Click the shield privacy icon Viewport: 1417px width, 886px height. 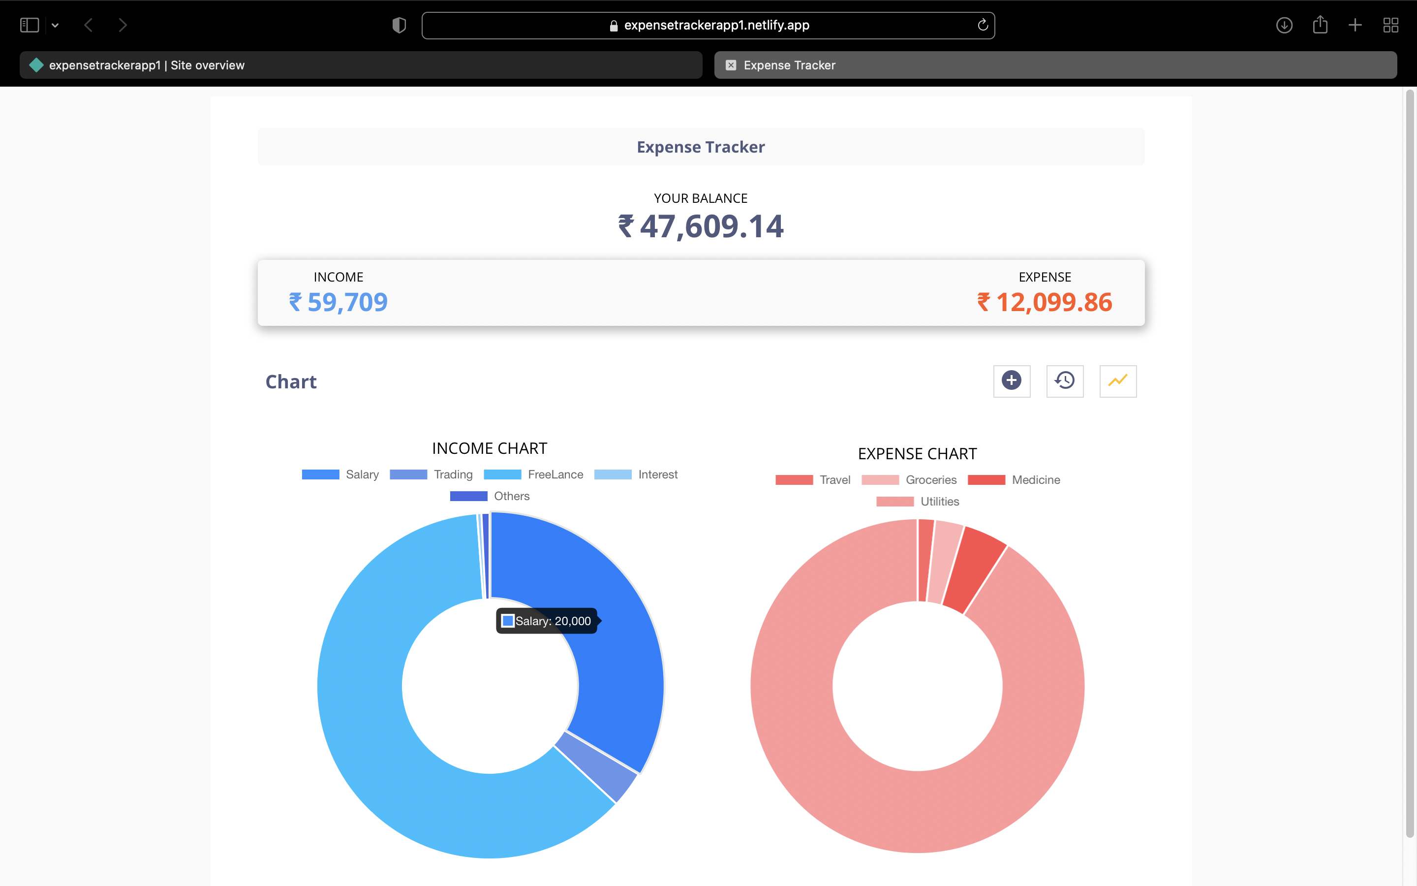point(399,25)
